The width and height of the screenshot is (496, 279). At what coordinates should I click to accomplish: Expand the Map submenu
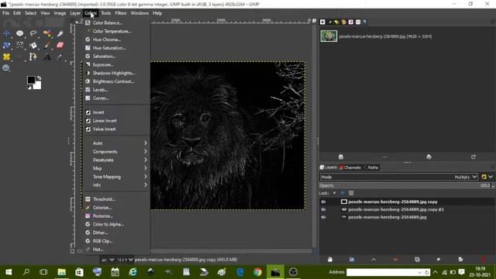pyautogui.click(x=115, y=168)
